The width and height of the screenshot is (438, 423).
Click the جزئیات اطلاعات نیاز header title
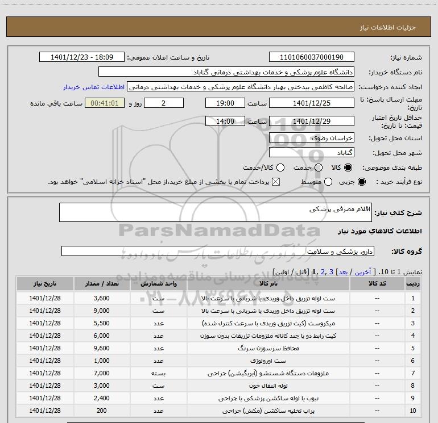point(388,27)
